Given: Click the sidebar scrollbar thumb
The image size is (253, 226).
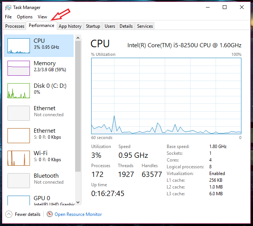Looking at the screenshot, I should tap(78, 106).
